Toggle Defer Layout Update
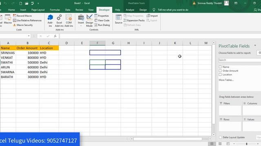 pyautogui.click(x=220, y=137)
